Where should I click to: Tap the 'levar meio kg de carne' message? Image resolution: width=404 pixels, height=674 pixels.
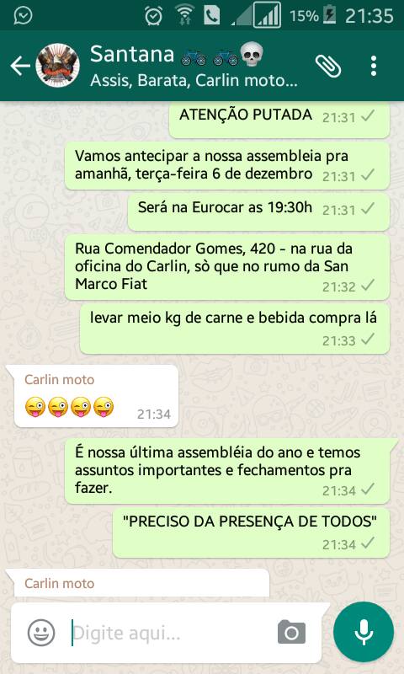235,329
